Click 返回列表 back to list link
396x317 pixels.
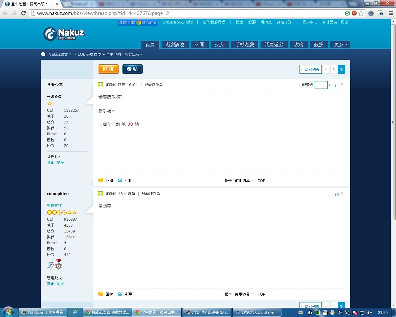point(311,70)
